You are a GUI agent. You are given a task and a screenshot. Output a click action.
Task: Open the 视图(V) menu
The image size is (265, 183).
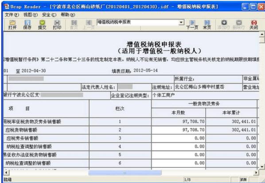pyautogui.click(x=31, y=15)
